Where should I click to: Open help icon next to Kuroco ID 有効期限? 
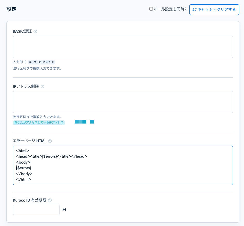click(50, 200)
